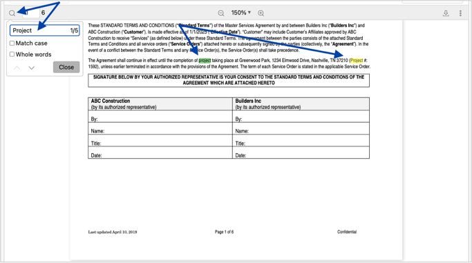472x263 pixels.
Task: Close the search panel
Action: [66, 67]
